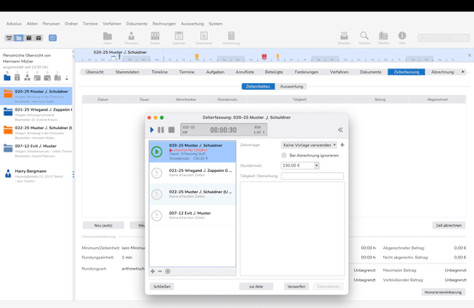This screenshot has height=308, width=474.
Task: Click the 'zur Akte' button
Action: pyautogui.click(x=256, y=287)
